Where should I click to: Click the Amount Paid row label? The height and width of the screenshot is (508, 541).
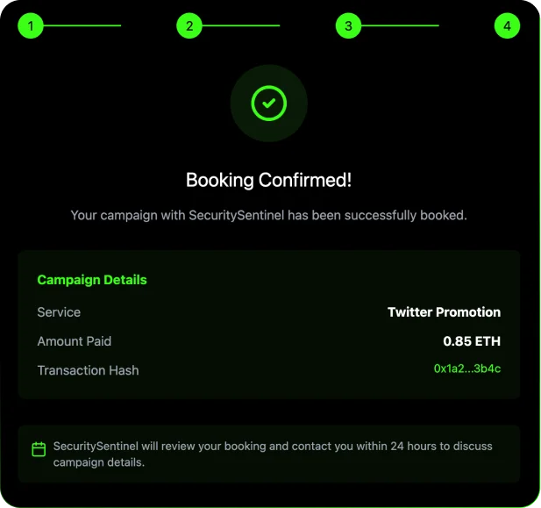pos(75,341)
